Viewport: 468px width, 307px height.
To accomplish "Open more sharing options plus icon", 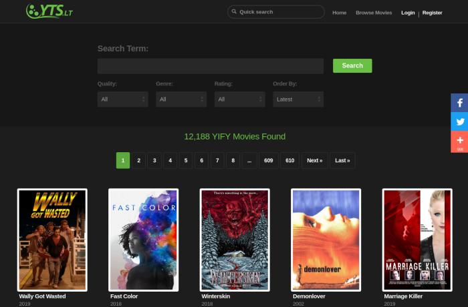I will point(460,142).
